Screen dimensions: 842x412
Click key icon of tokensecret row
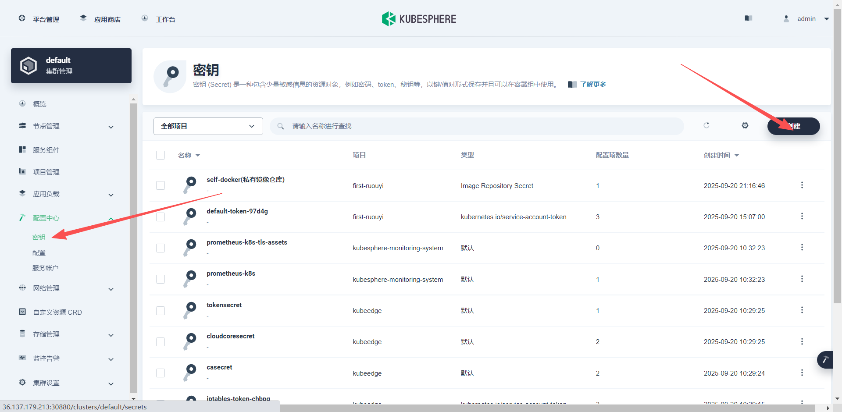(190, 310)
